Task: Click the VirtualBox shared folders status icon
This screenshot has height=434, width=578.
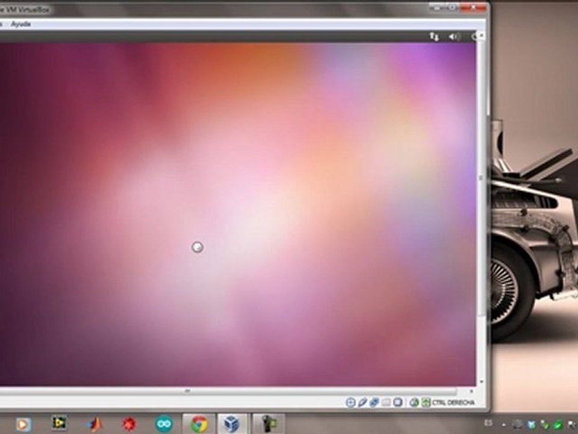Action: (x=386, y=402)
